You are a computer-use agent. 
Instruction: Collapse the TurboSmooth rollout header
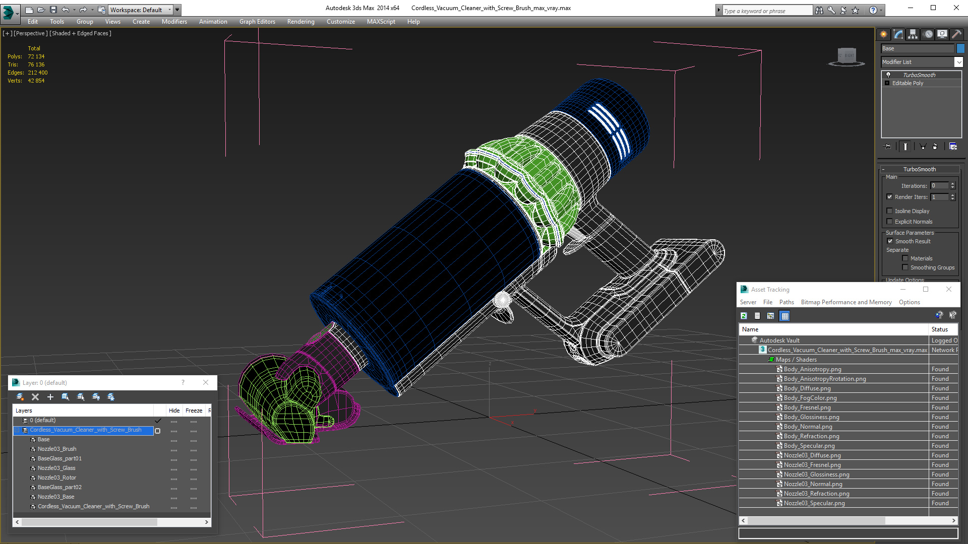pos(920,169)
